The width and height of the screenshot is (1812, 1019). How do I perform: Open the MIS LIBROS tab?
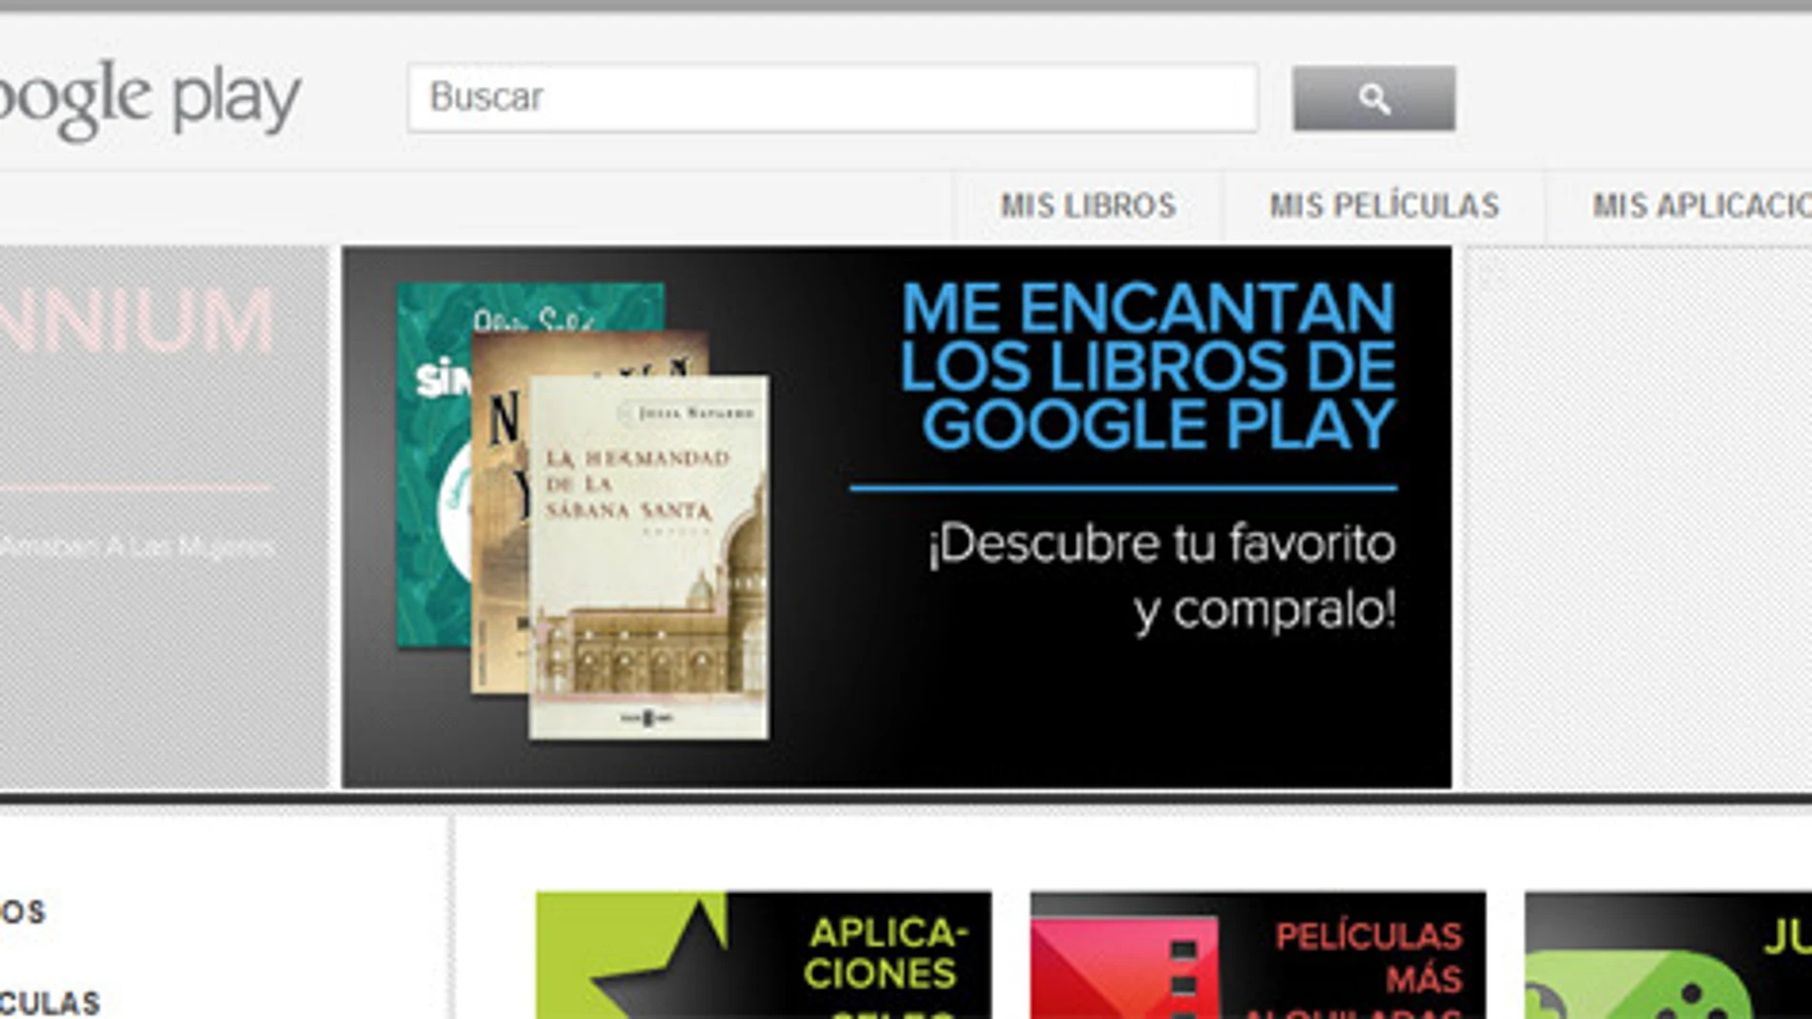coord(1088,206)
